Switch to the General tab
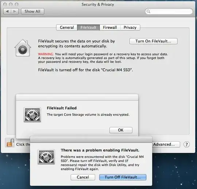Viewport: 197px width, 189px height. point(67,27)
